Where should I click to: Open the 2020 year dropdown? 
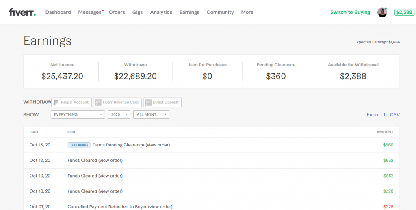(x=119, y=114)
